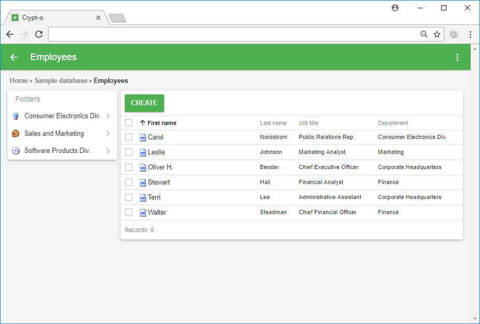Click the Administrative Assistant job title cell

pyautogui.click(x=330, y=197)
